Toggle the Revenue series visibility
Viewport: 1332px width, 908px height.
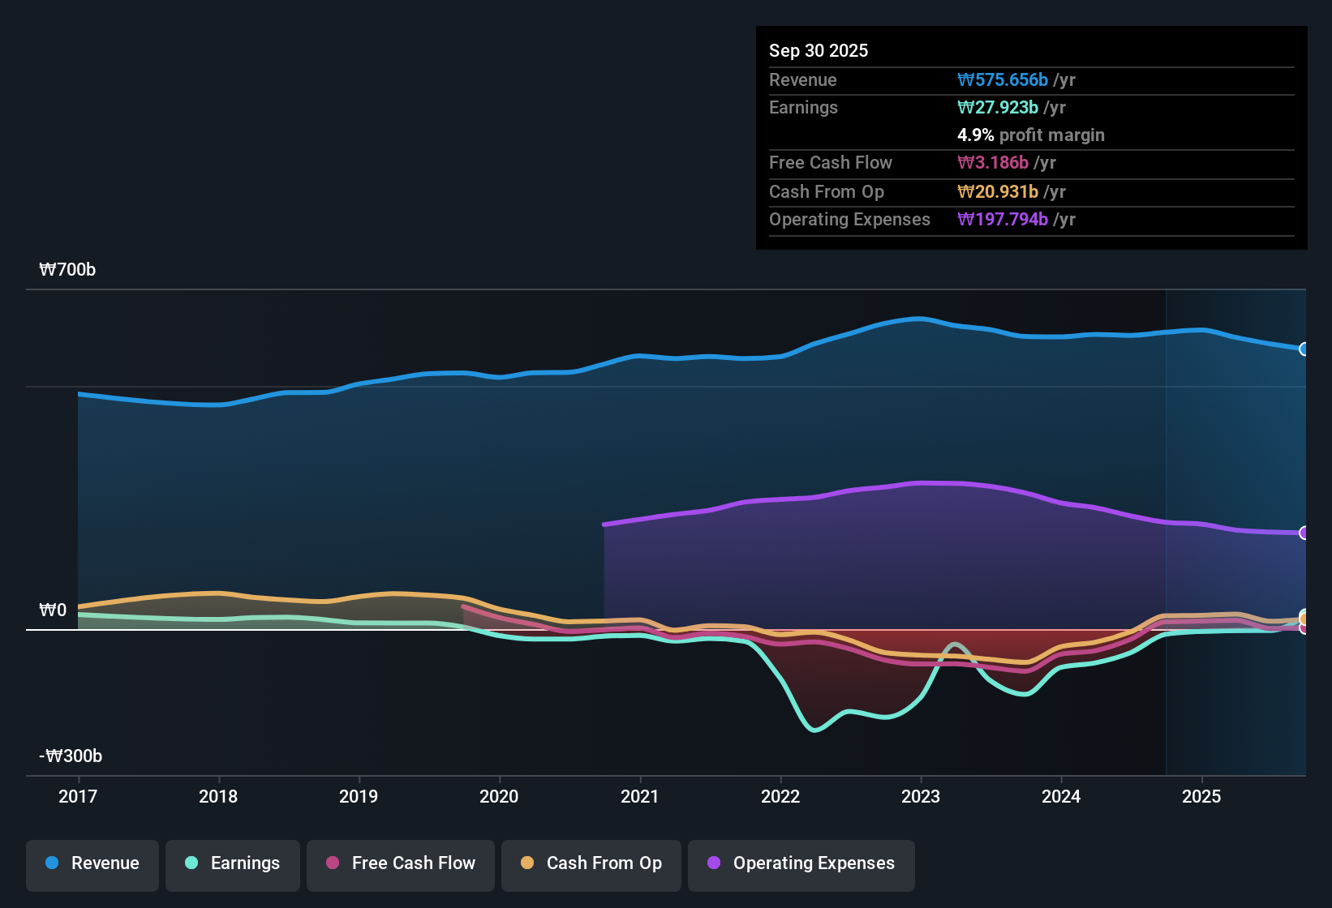(92, 863)
